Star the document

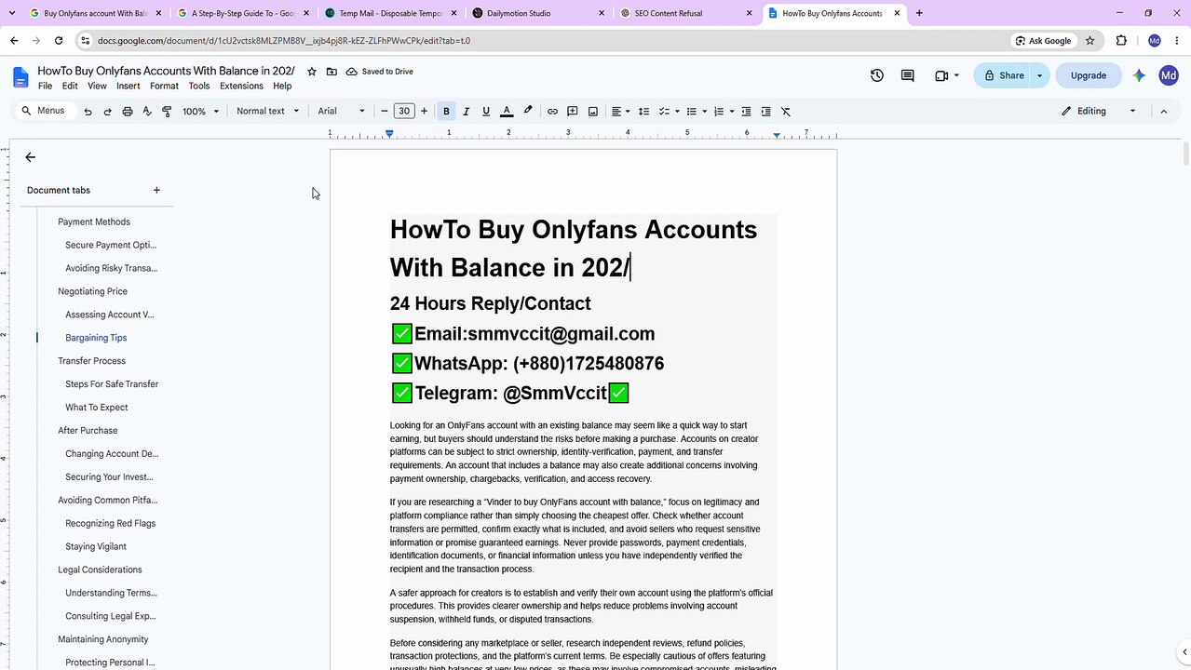(x=312, y=72)
